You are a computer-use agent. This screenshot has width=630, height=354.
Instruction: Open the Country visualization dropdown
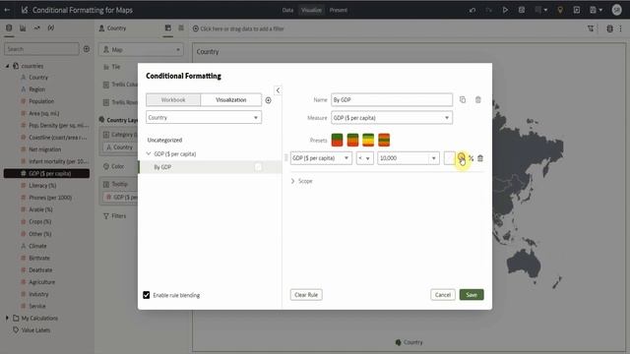pos(204,118)
